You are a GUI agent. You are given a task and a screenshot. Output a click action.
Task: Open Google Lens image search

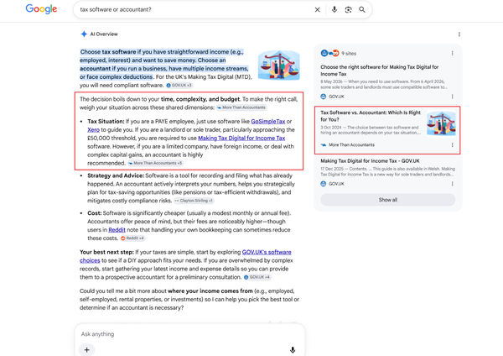coord(348,9)
